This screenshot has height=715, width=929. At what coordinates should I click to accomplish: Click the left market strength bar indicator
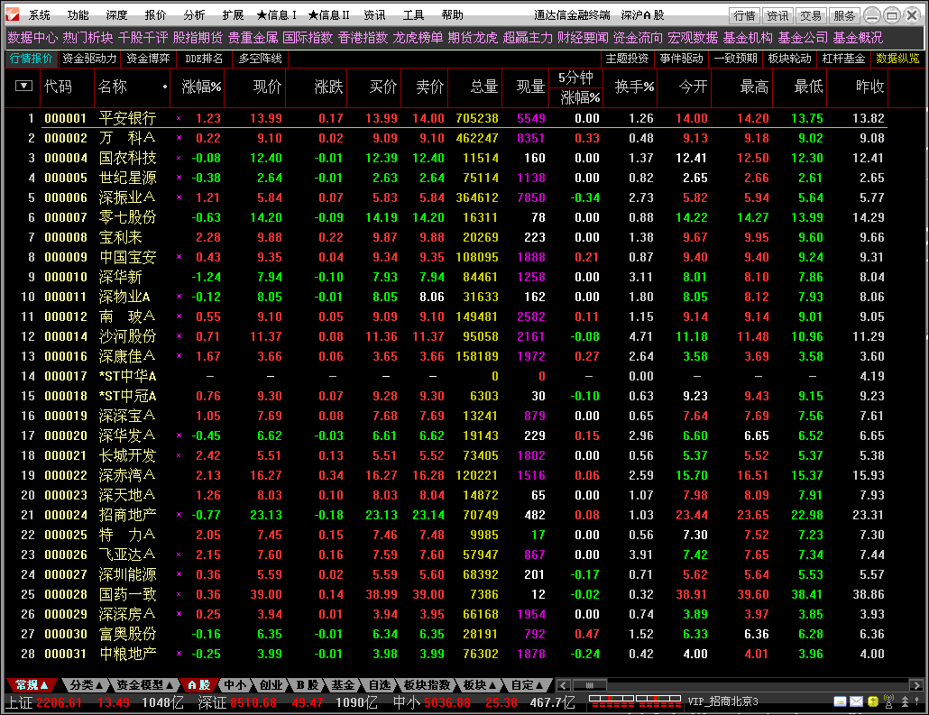[611, 701]
